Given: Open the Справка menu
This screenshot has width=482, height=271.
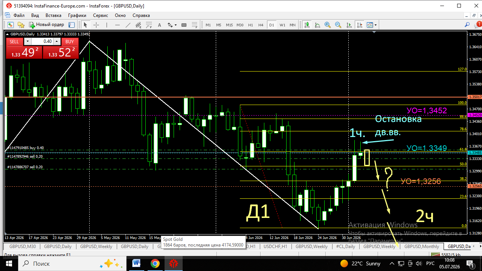Looking at the screenshot, I should point(141,15).
